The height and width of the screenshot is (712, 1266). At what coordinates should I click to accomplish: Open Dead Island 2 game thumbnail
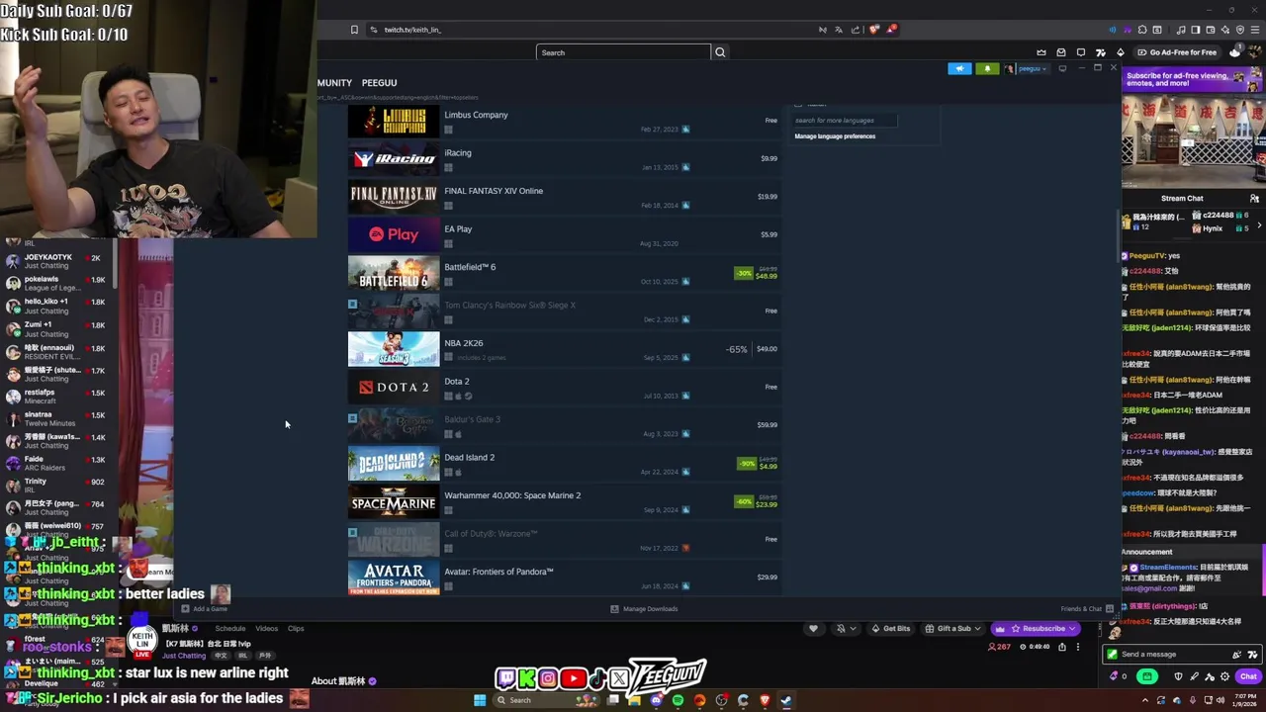tap(394, 464)
